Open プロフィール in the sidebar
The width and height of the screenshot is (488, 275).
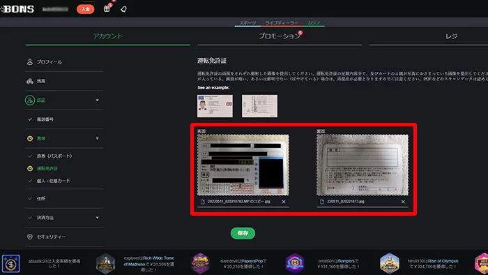pyautogui.click(x=49, y=62)
